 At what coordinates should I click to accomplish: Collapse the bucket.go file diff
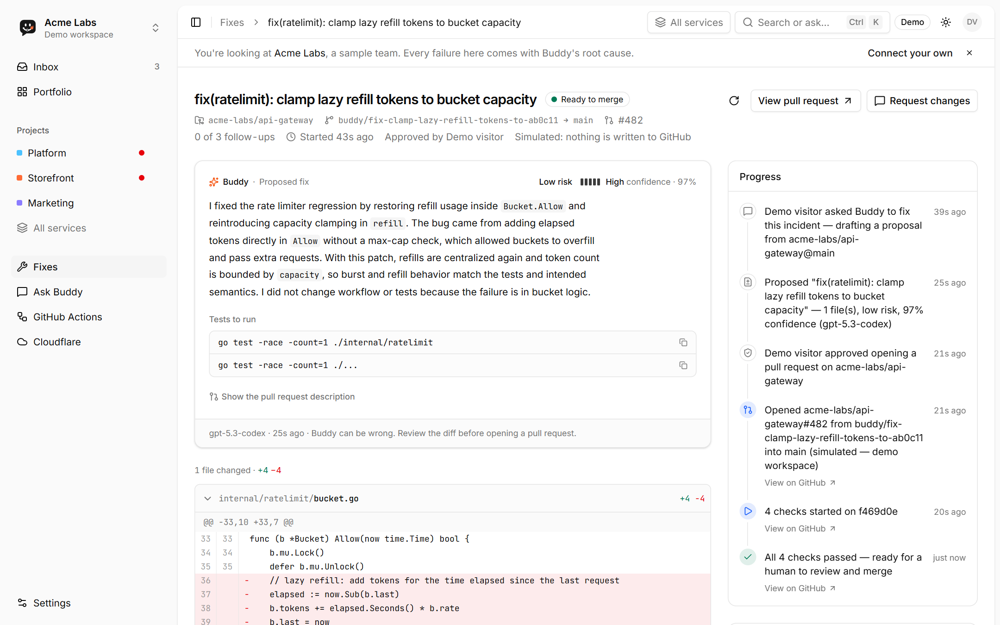[x=208, y=499]
